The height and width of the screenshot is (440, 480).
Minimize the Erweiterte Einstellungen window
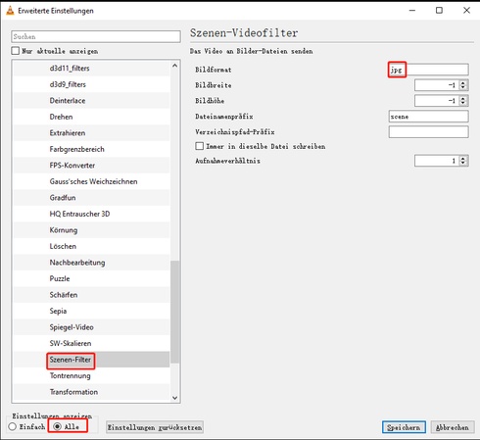[412, 11]
